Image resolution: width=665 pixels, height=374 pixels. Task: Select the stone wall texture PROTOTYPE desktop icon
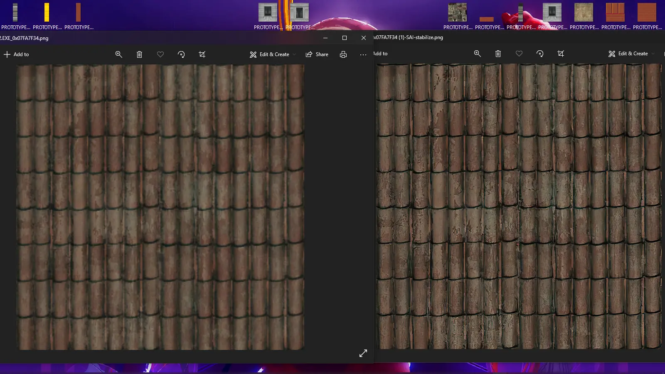458,16
